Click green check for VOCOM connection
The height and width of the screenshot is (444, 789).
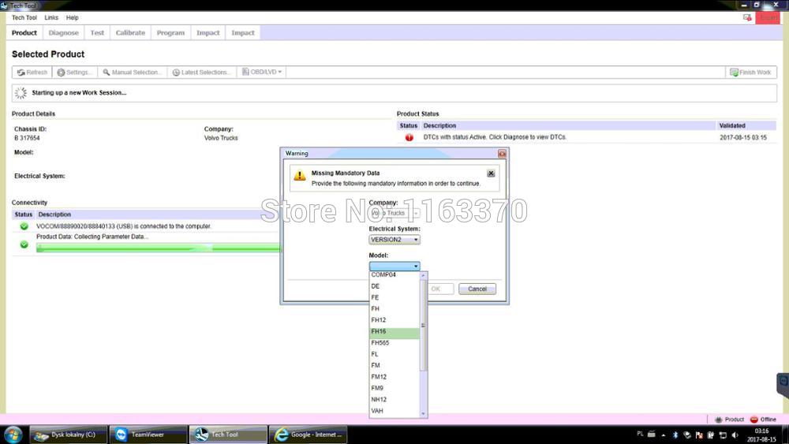24,226
